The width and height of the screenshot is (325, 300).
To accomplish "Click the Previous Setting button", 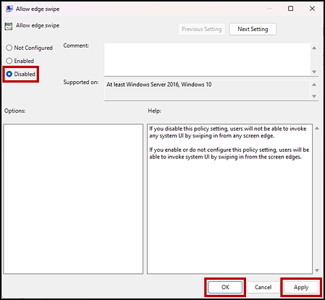I will point(201,29).
